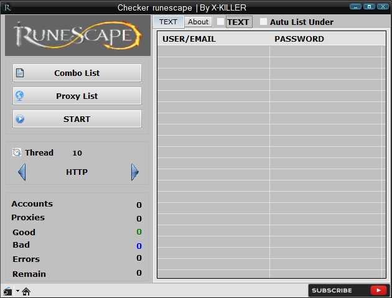
Task: Click the bottom-left status bar app icon
Action: [7, 291]
